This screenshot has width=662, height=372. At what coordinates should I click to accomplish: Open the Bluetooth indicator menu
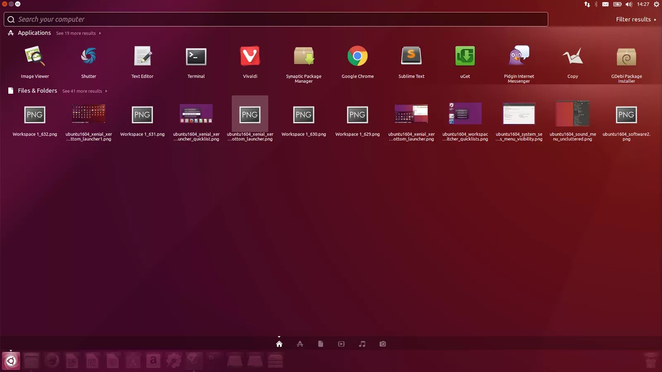596,4
